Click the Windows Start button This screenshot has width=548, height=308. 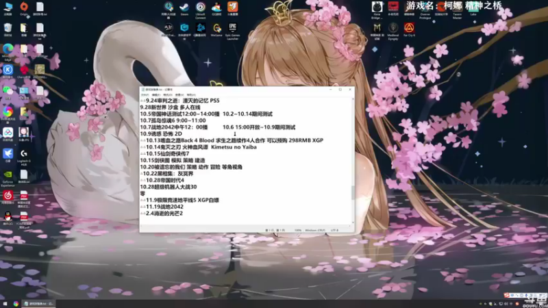pos(5,304)
